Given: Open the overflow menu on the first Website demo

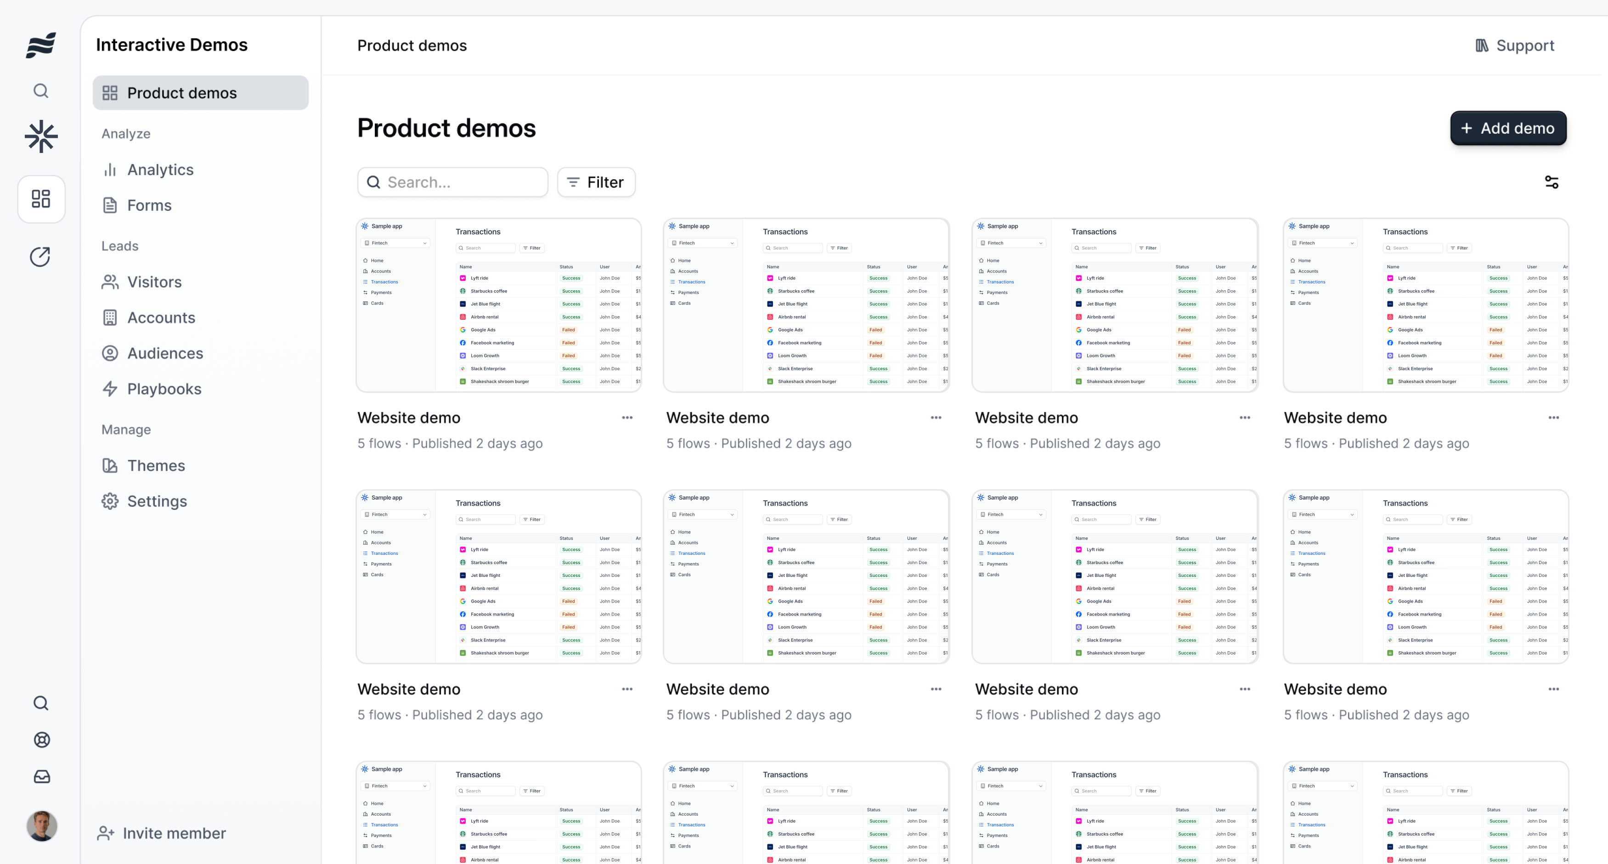Looking at the screenshot, I should click(627, 417).
